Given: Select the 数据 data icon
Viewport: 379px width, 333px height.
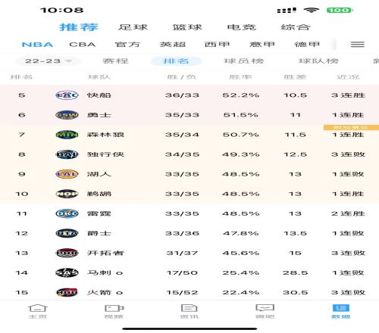Looking at the screenshot, I should click(x=341, y=311).
